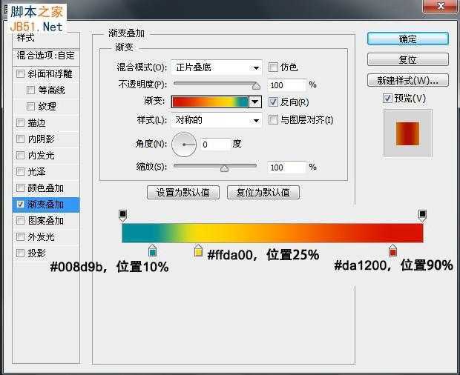Select 混合选项:自定 entry
The height and width of the screenshot is (375, 460).
[46, 56]
